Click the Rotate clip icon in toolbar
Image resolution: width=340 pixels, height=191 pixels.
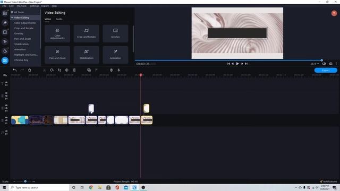pos(52,70)
